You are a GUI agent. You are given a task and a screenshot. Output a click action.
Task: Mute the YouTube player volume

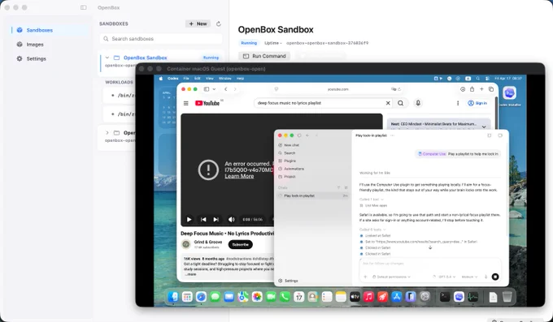point(231,219)
